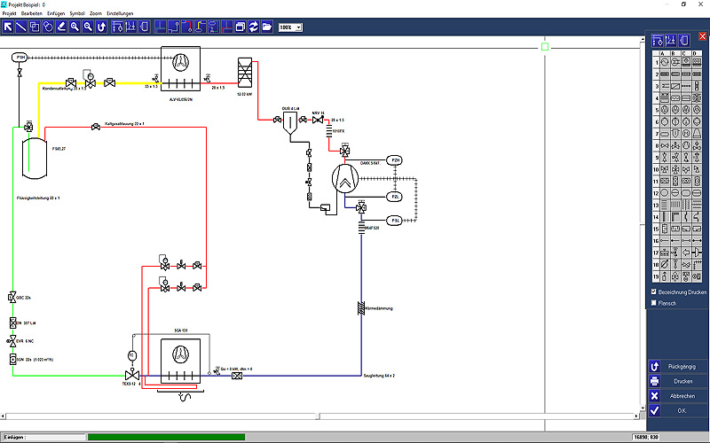The height and width of the screenshot is (443, 710).
Task: Click the zoom in magnifier icon
Action: pyautogui.click(x=74, y=27)
